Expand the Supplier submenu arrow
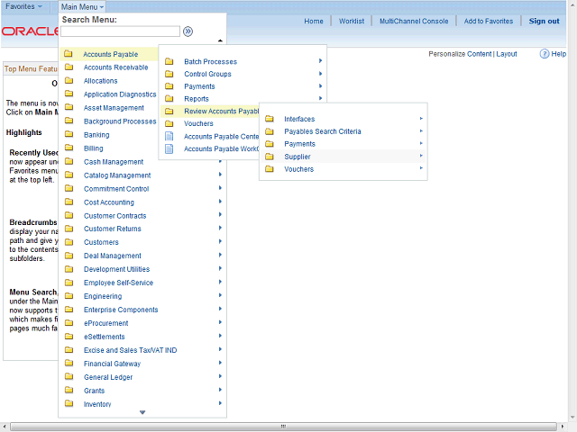Screen dimensions: 577x432 pyautogui.click(x=420, y=157)
